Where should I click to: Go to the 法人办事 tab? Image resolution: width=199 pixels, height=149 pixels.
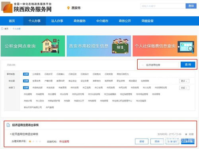pyautogui.click(x=57, y=21)
